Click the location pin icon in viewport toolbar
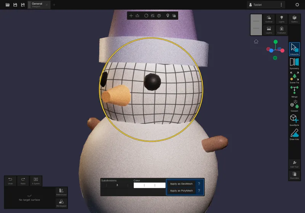 [x=168, y=16]
